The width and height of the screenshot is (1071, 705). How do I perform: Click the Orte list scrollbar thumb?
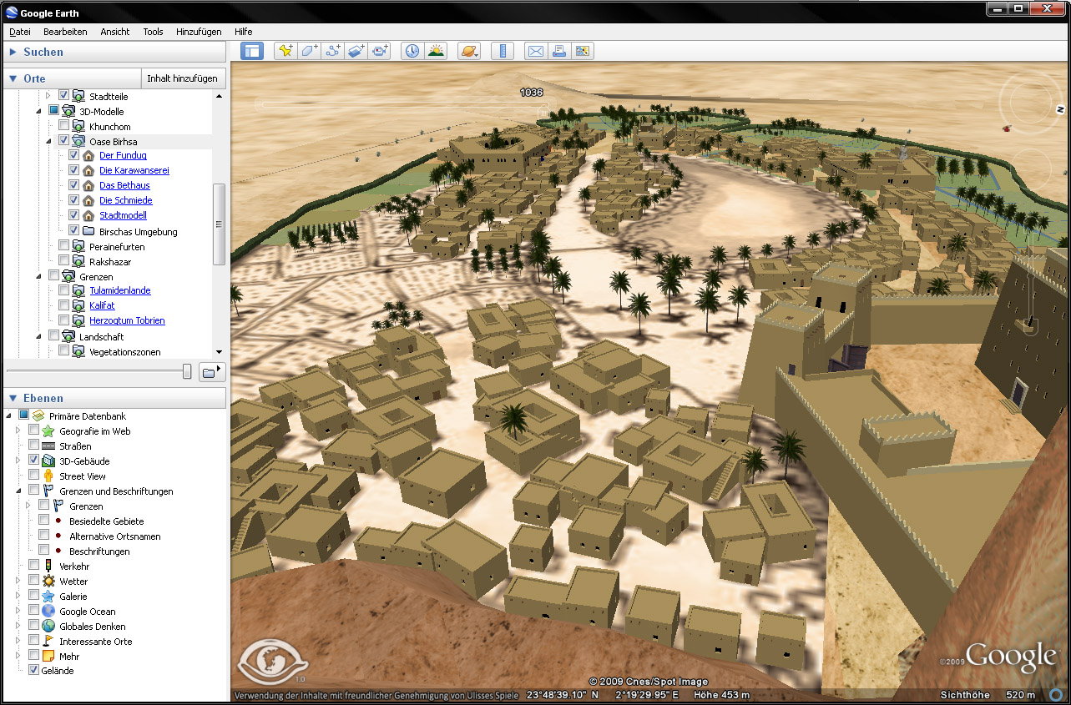coord(220,224)
